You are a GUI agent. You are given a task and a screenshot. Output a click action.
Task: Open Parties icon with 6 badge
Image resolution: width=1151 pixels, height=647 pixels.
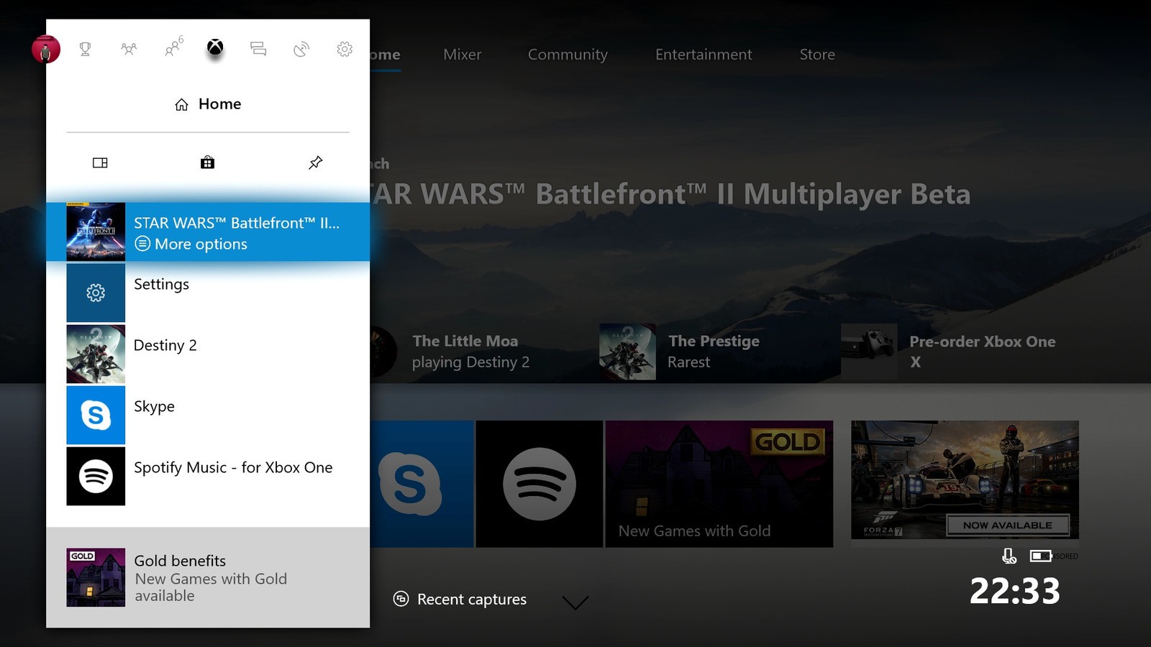pos(173,48)
